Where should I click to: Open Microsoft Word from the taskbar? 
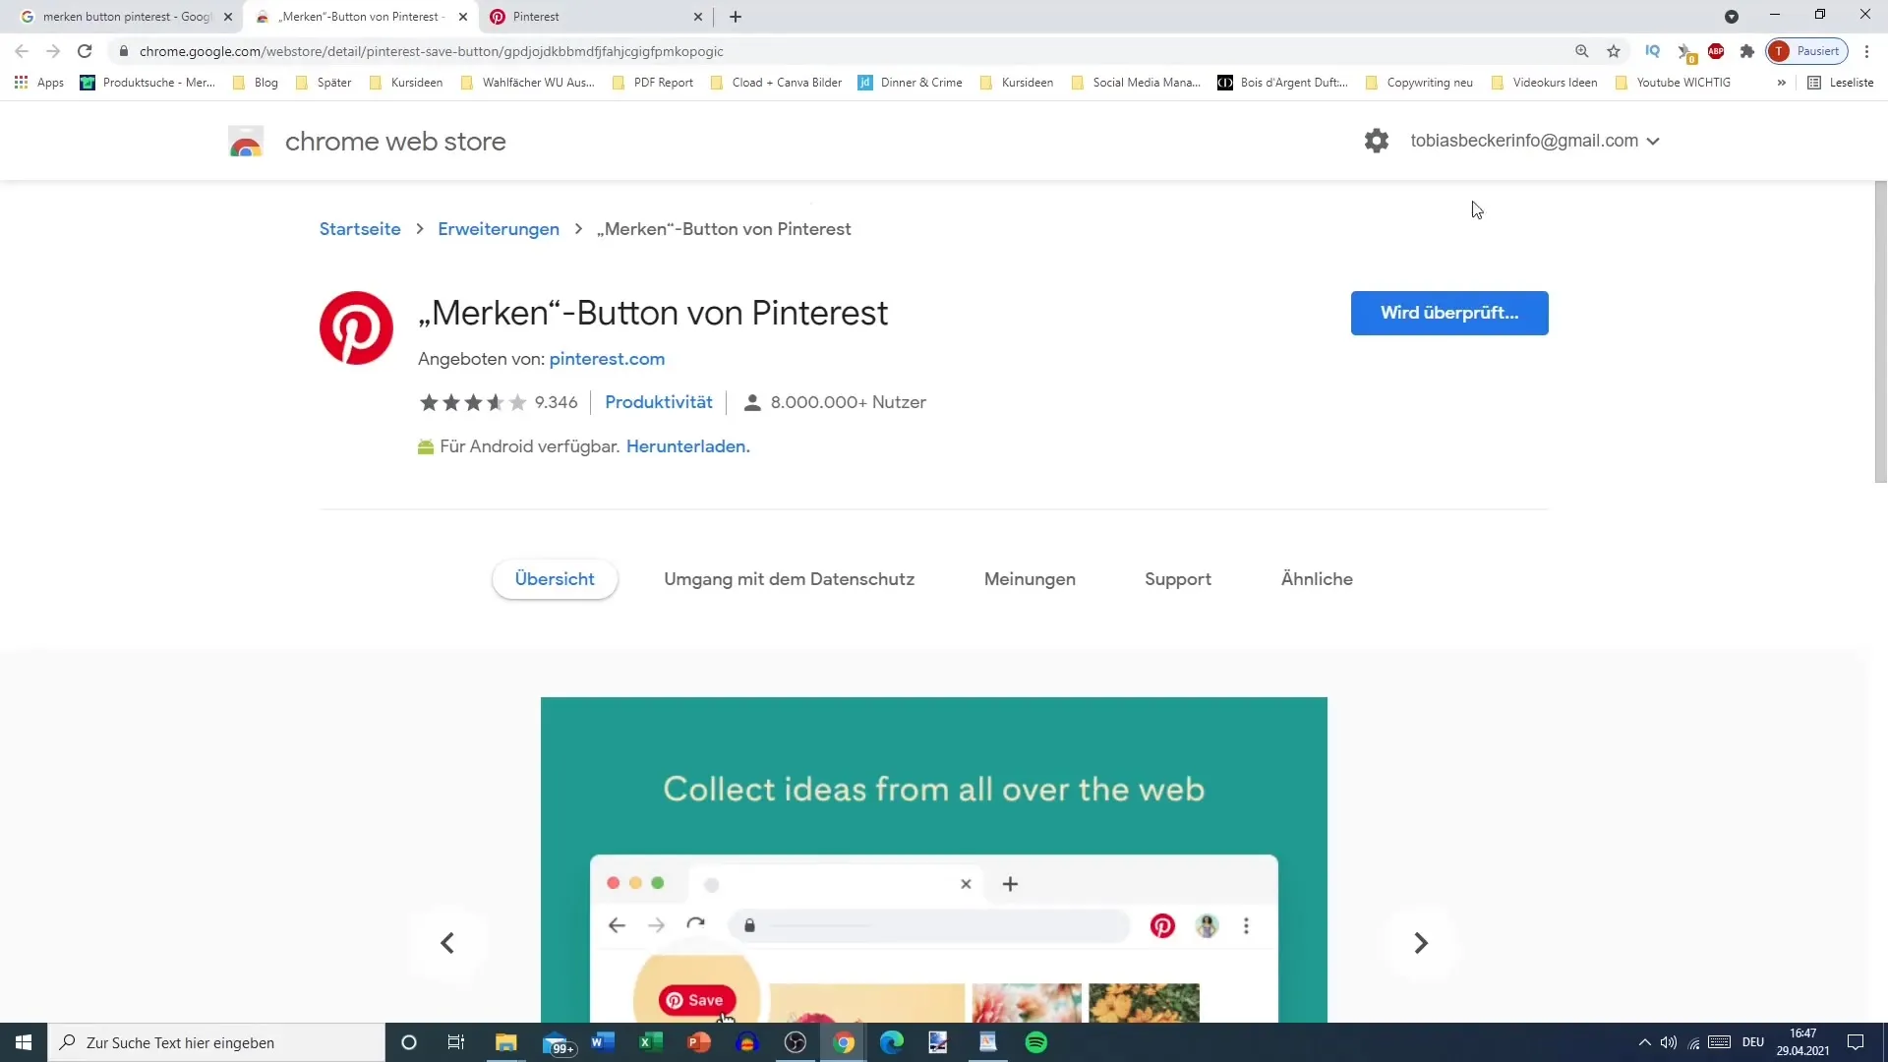pos(603,1042)
